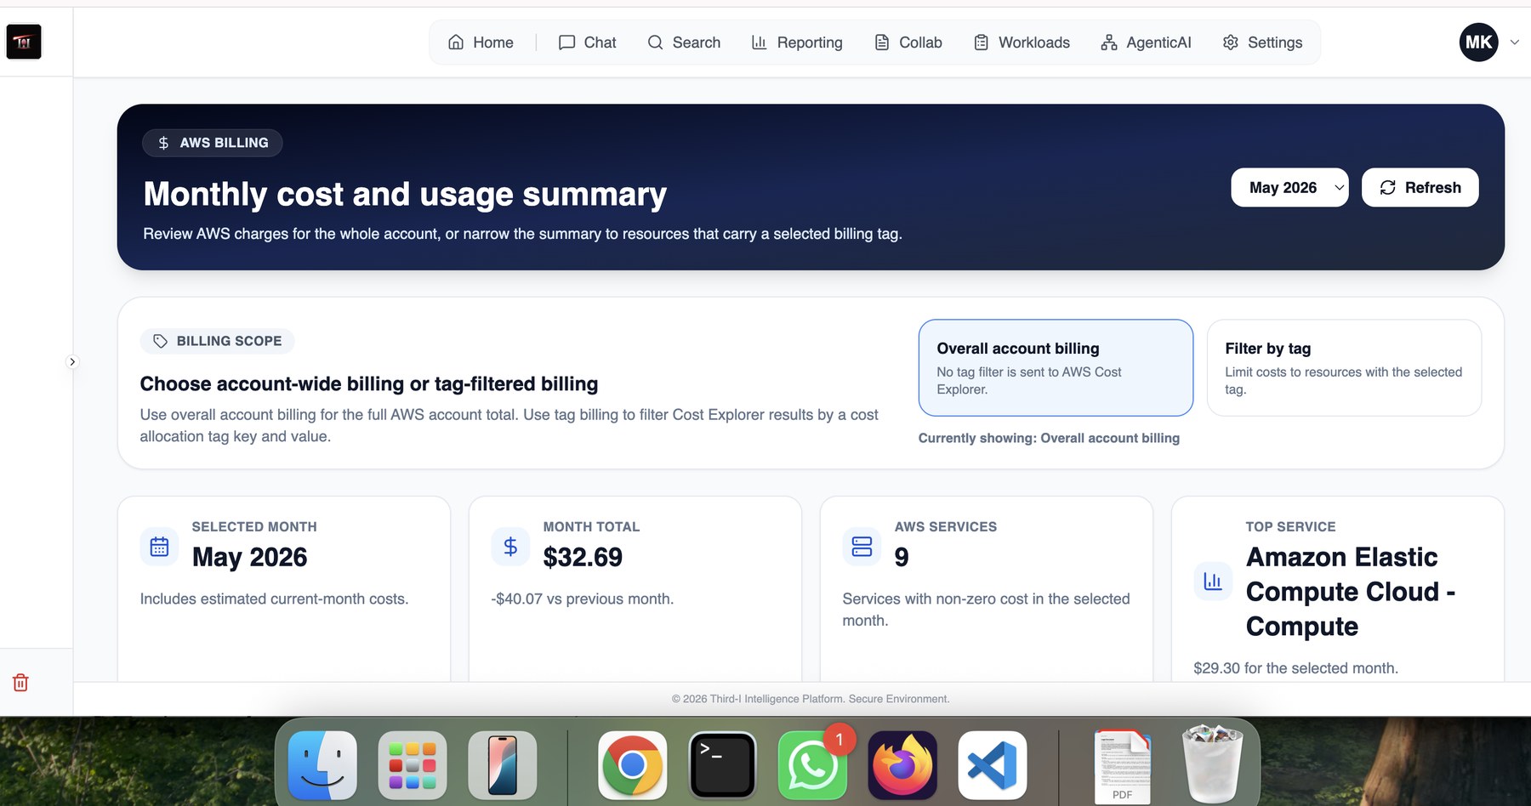This screenshot has height=806, width=1531.
Task: Go to the Search nav item
Action: point(684,43)
